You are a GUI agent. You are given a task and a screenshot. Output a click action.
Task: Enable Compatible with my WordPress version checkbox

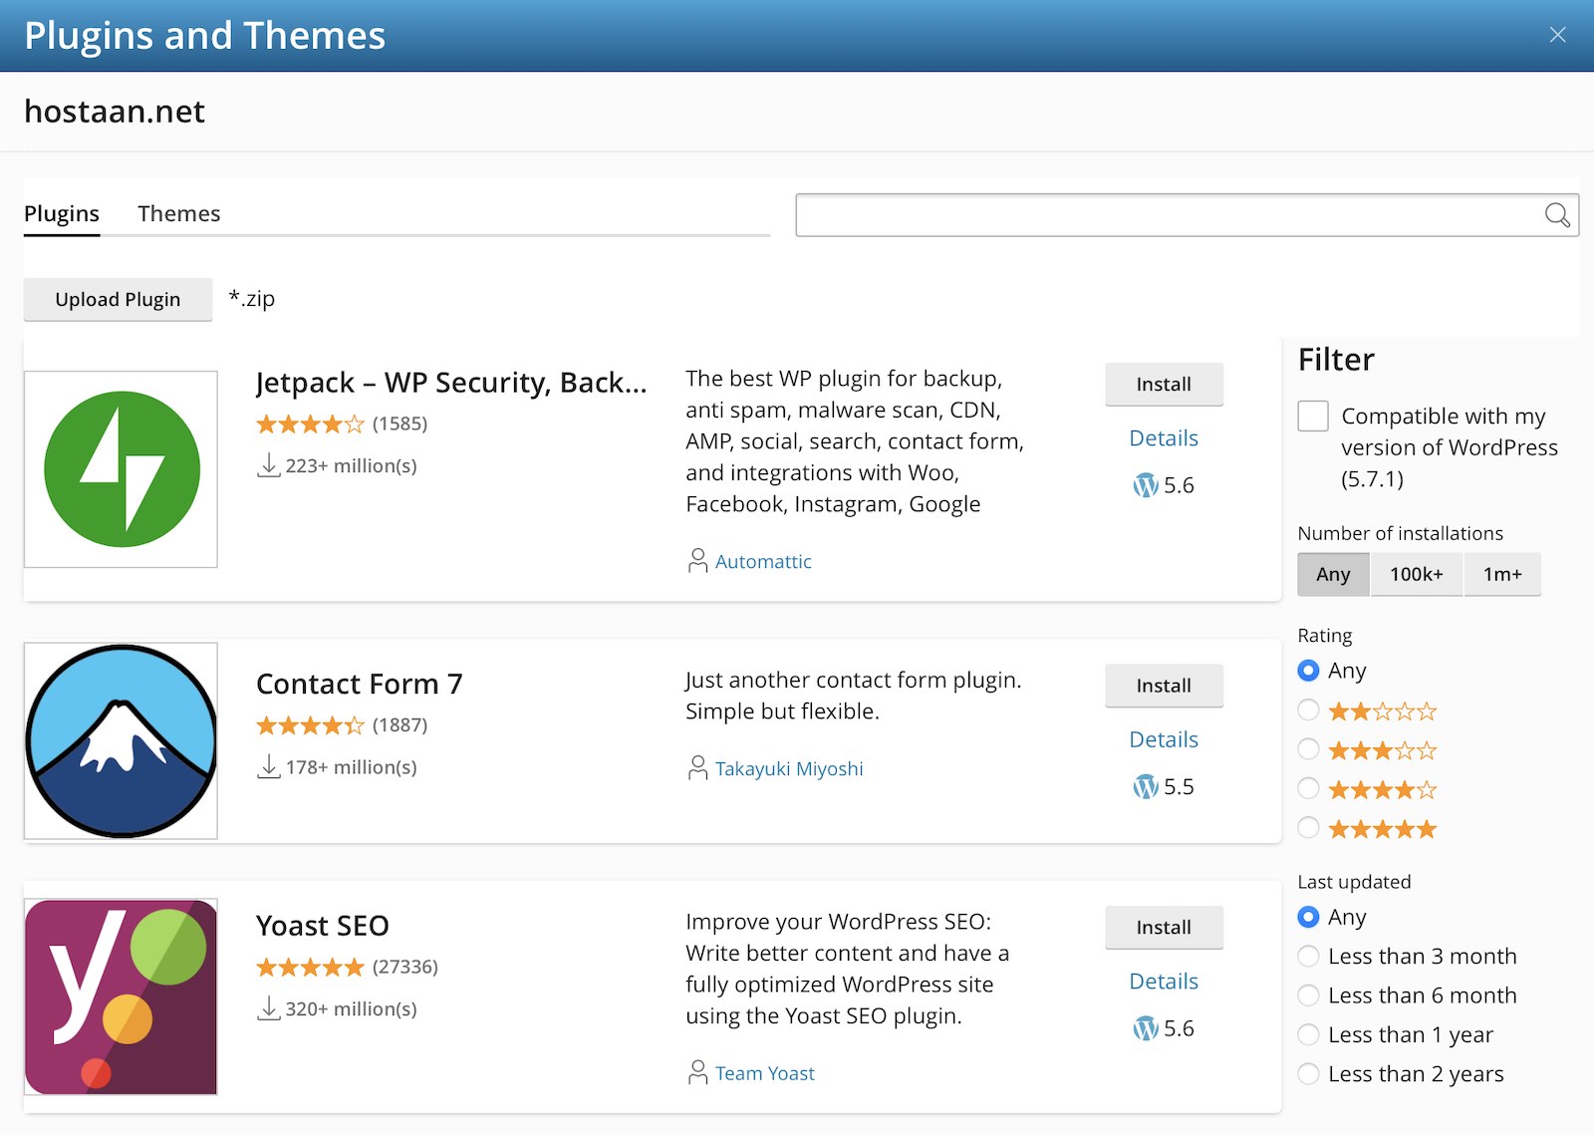(1313, 416)
